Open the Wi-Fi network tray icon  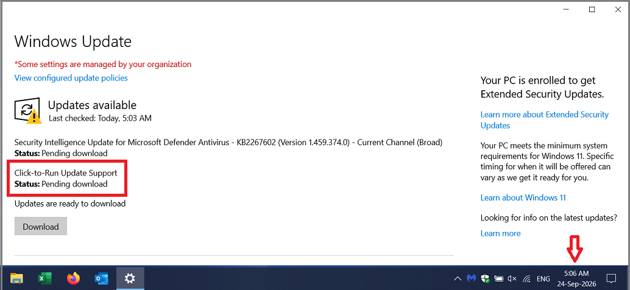(x=526, y=278)
